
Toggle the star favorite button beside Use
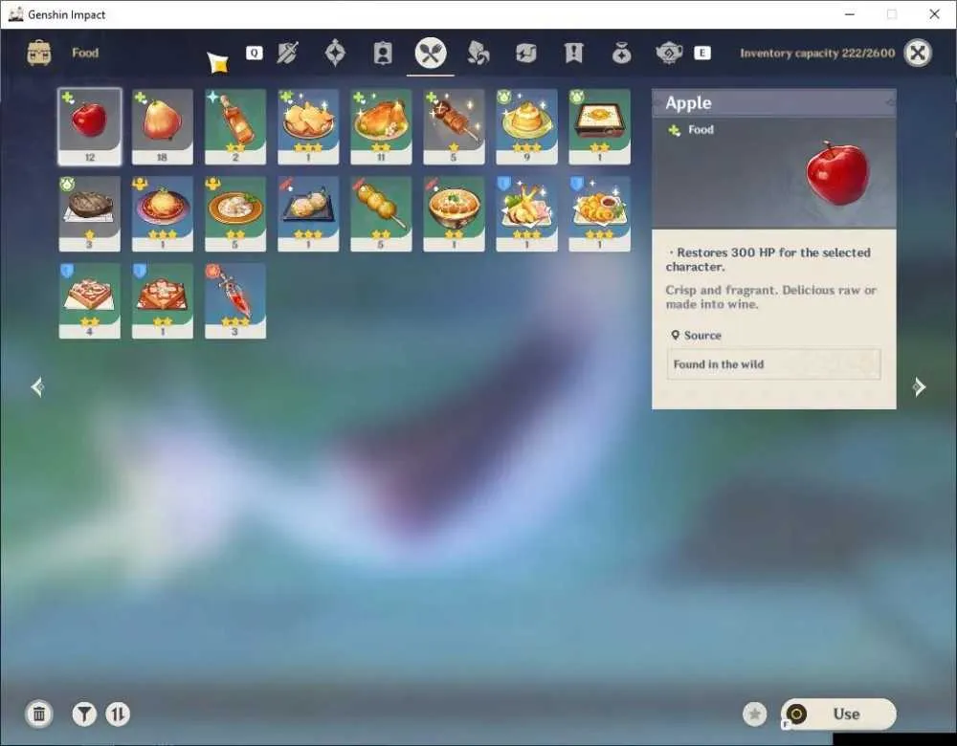click(754, 713)
